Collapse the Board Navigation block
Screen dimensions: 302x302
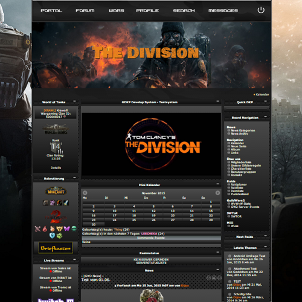click(265, 117)
